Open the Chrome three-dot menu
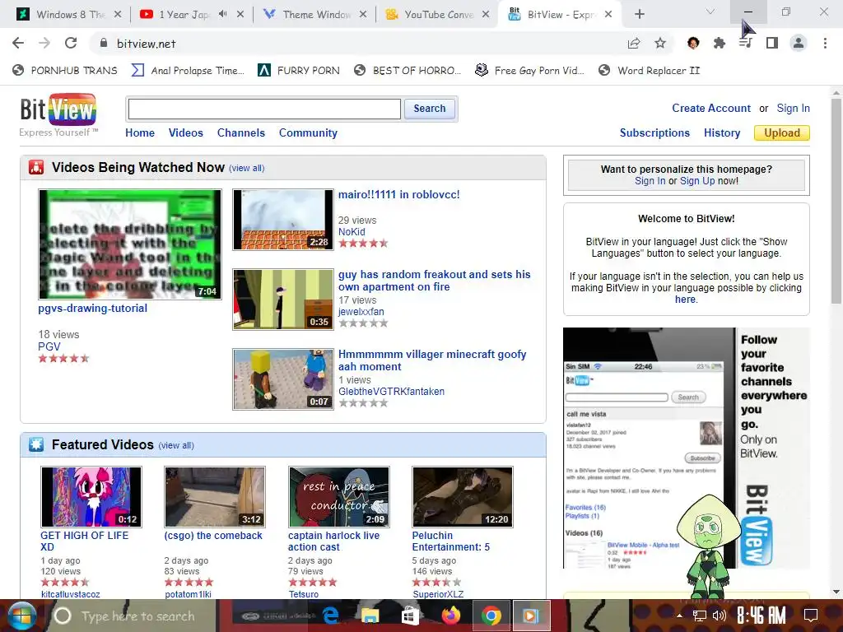This screenshot has width=843, height=632. coord(825,44)
